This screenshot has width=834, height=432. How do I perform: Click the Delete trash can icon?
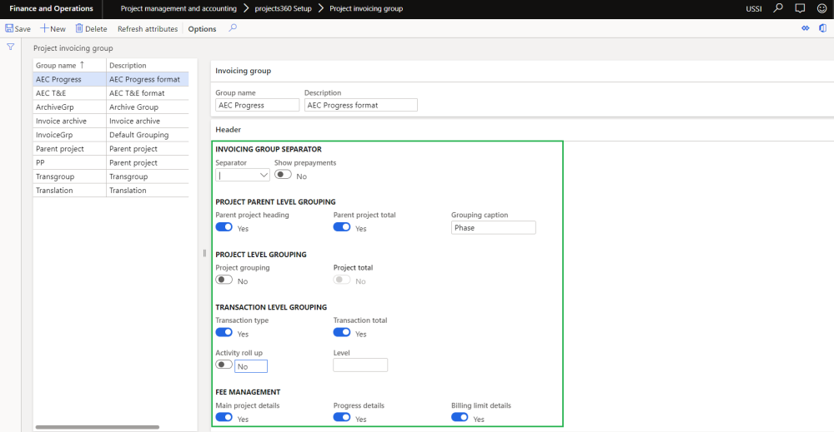click(x=79, y=28)
